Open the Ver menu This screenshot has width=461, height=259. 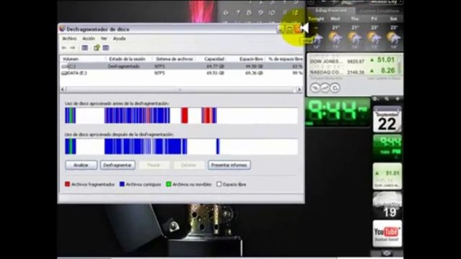tap(104, 38)
